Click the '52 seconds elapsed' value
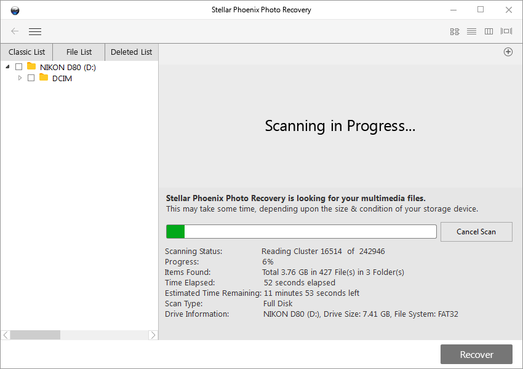This screenshot has width=523, height=369. (300, 283)
